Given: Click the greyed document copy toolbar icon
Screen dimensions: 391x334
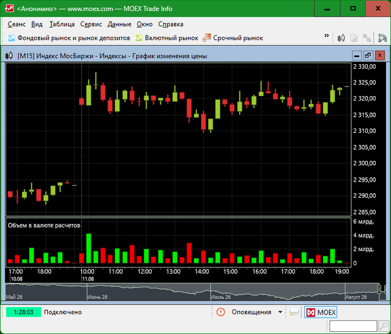Looking at the screenshot, I should pos(354,38).
